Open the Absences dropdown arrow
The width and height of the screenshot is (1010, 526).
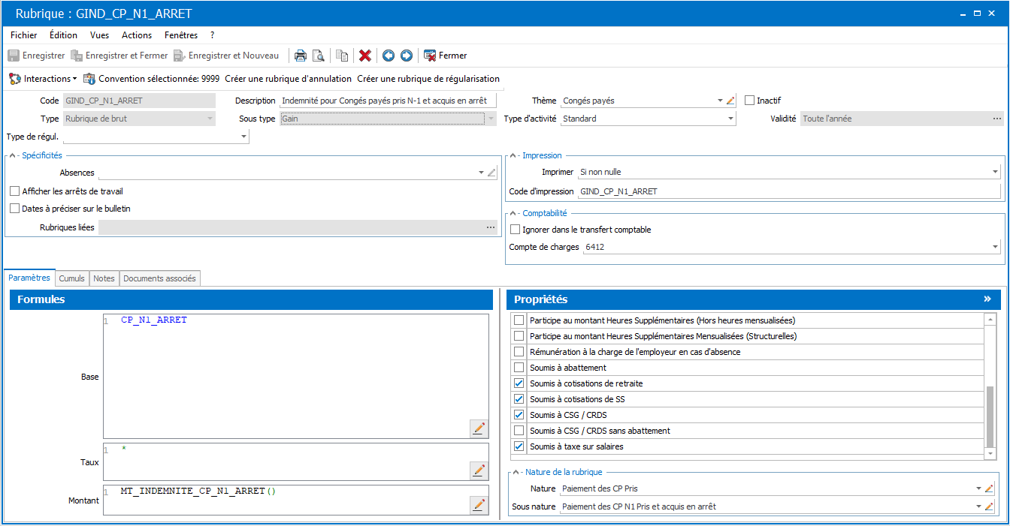(x=481, y=173)
